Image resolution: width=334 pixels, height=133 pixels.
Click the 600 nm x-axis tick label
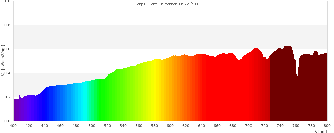click(170, 126)
